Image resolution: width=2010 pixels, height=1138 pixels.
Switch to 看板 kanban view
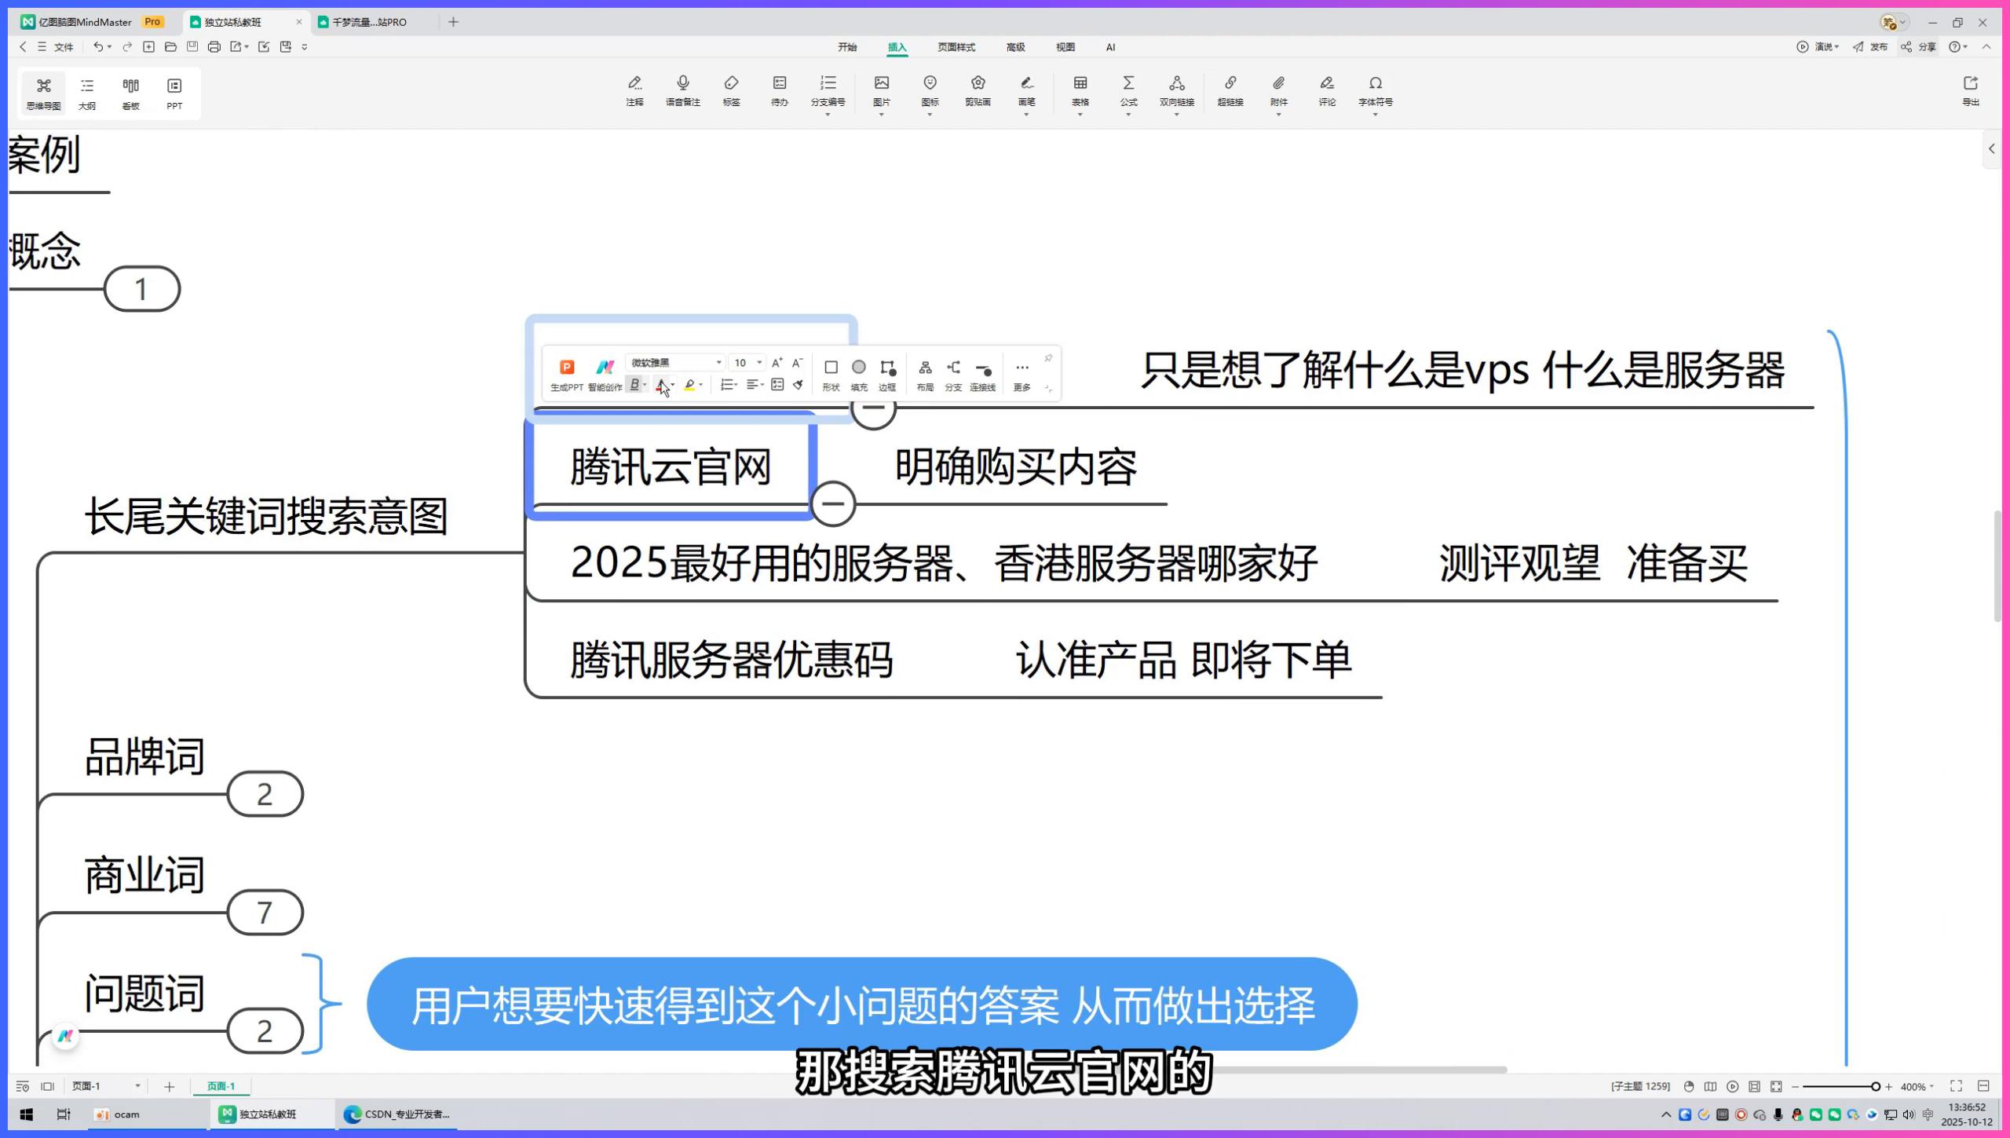click(130, 93)
